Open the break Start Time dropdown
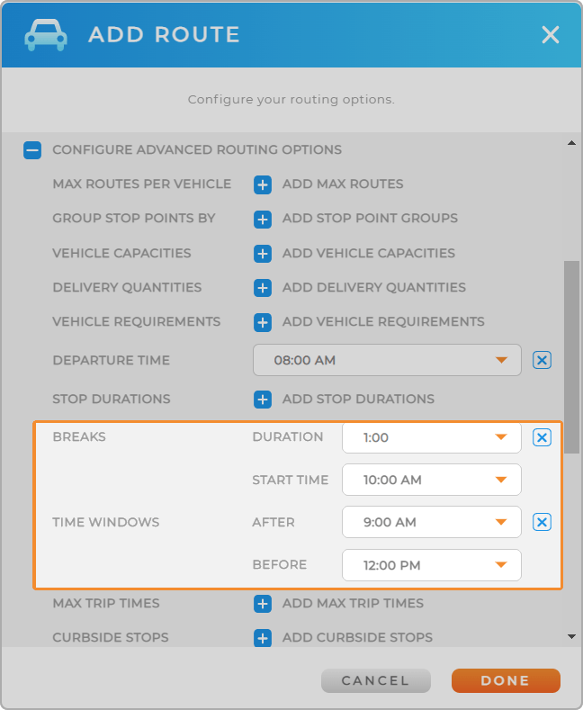Screen dimensions: 583x710 [x=432, y=480]
